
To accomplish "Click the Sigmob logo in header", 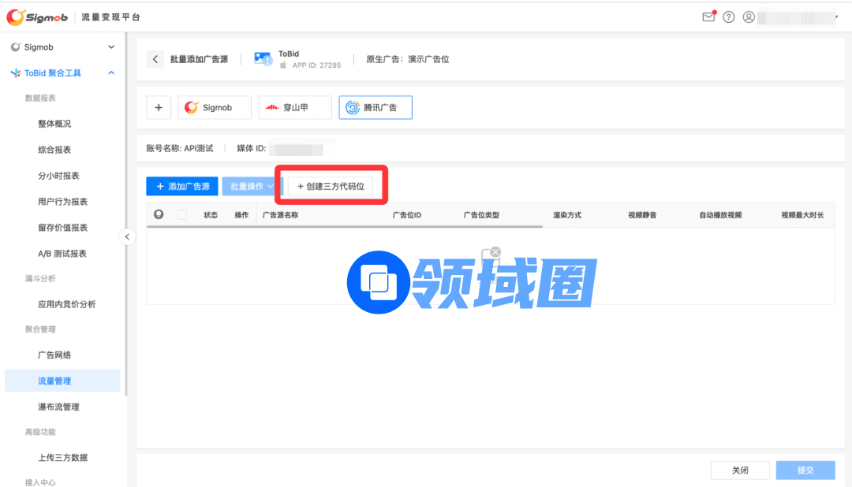I will pyautogui.click(x=37, y=17).
